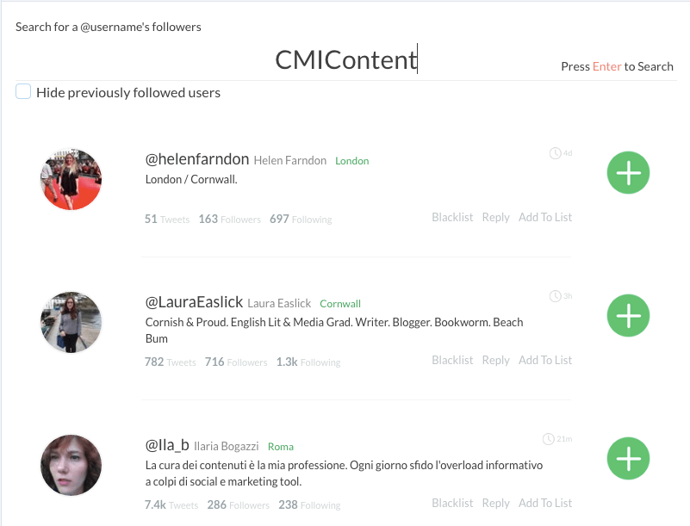This screenshot has width=690, height=526.
Task: Follow @helenfarndon with the green plus button
Action: (x=628, y=173)
